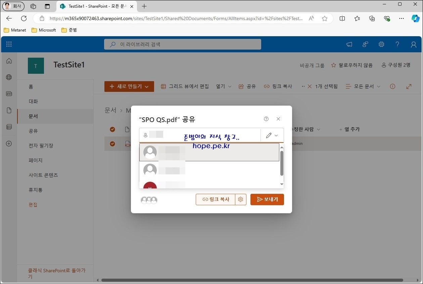Go back in browser history
Screen dimensions: 423x284
9,18
